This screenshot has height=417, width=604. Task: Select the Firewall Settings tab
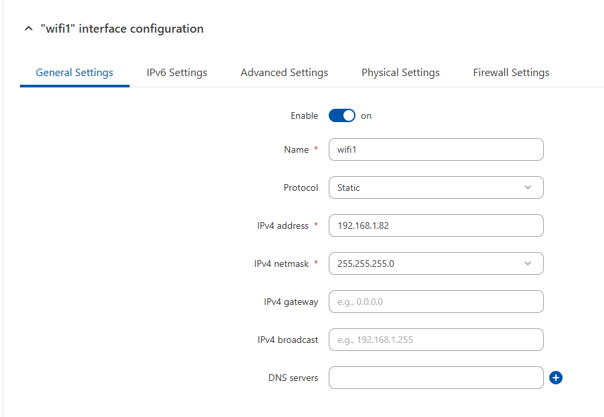(511, 72)
